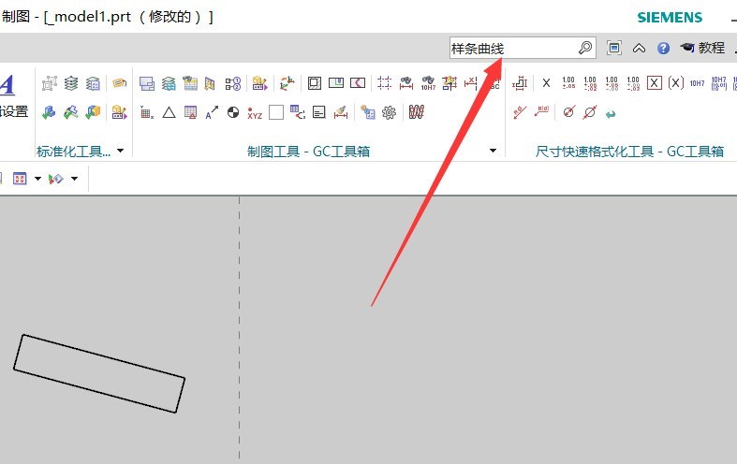Click the colored coordinate axes icon
The width and height of the screenshot is (737, 464).
tap(287, 83)
